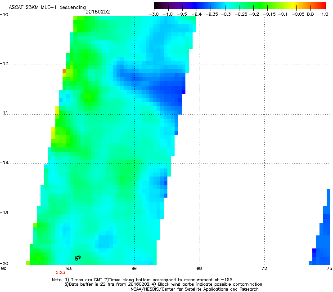333x292 pixels.
Task: Click the color bar label -3.0
Action: point(153,14)
